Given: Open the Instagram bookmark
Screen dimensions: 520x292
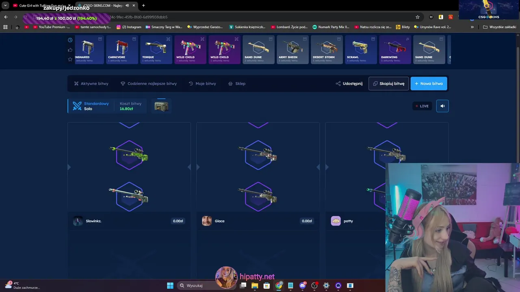Looking at the screenshot, I should 129,27.
